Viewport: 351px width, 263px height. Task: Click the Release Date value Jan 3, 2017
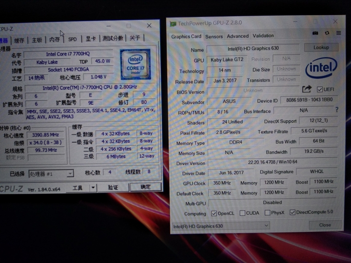coord(225,81)
